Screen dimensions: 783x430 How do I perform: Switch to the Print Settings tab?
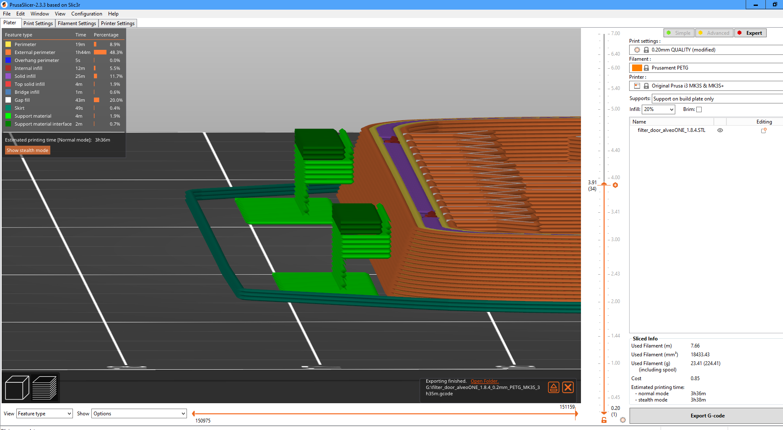pyautogui.click(x=38, y=23)
